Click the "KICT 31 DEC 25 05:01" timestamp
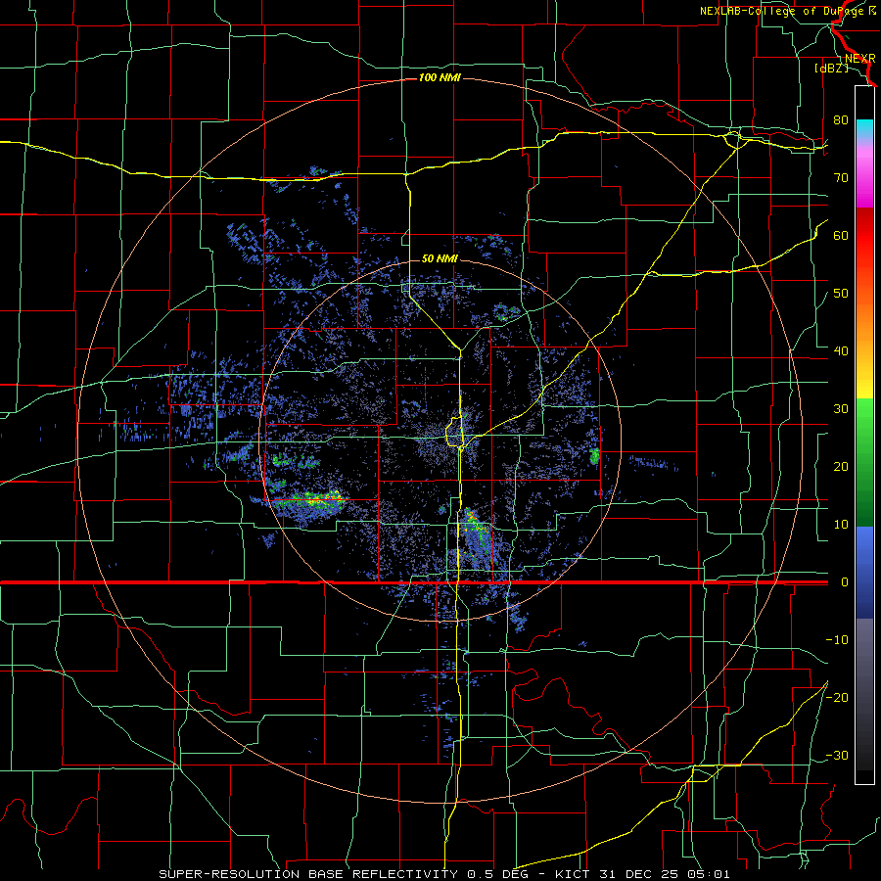 (642, 874)
